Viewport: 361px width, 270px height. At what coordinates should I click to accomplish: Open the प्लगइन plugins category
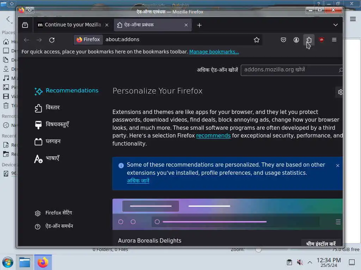pos(48,141)
